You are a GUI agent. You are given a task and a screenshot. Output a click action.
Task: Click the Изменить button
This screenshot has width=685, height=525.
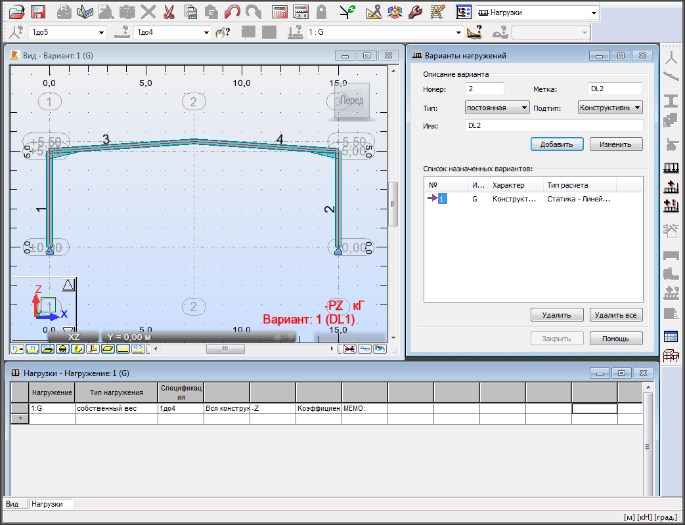click(615, 144)
